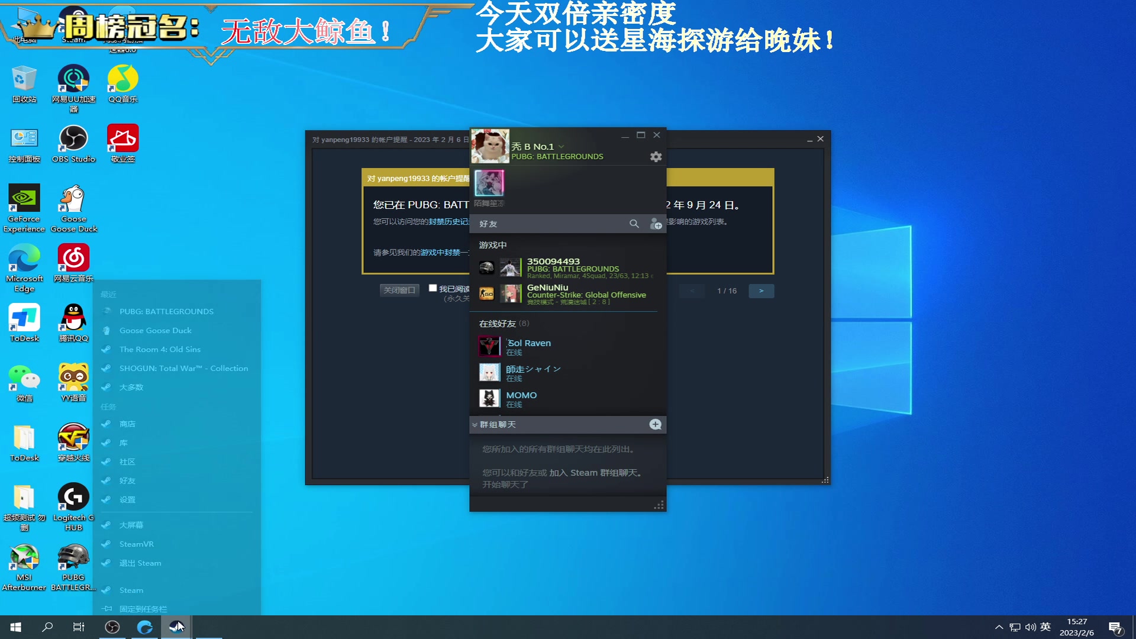Collapse the 群组聊天 section
This screenshot has width=1136, height=639.
[475, 424]
